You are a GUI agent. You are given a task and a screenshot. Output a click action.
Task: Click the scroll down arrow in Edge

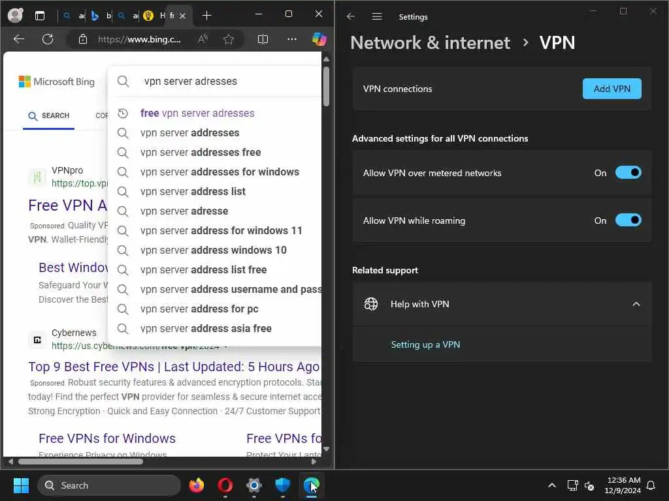click(327, 449)
